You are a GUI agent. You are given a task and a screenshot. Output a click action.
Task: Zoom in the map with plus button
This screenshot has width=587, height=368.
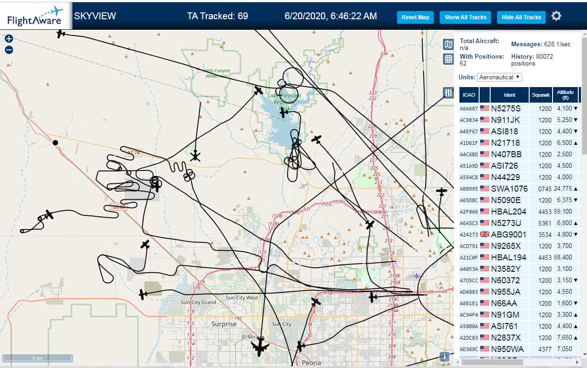[9, 39]
